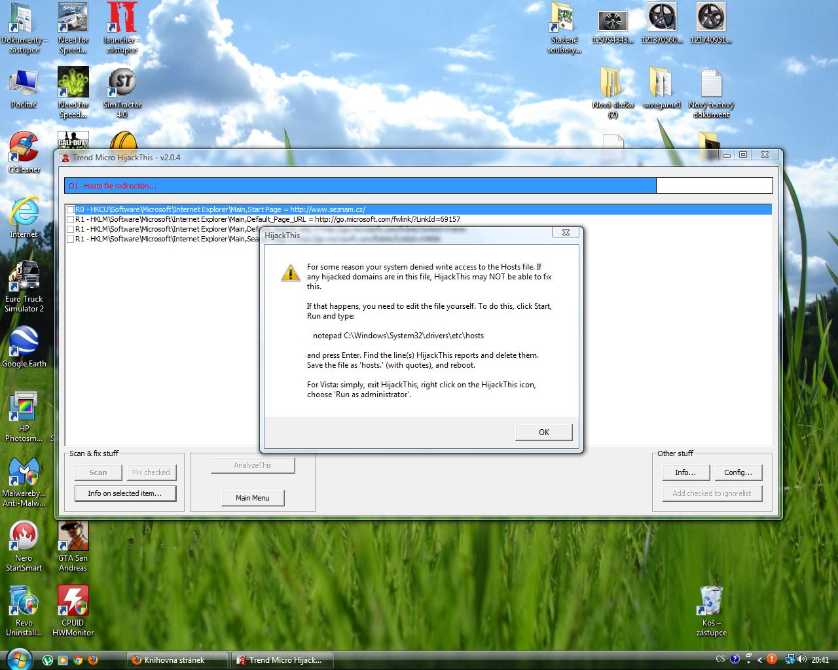Open 121370560 wheel image file
This screenshot has width=838, height=670.
(662, 24)
